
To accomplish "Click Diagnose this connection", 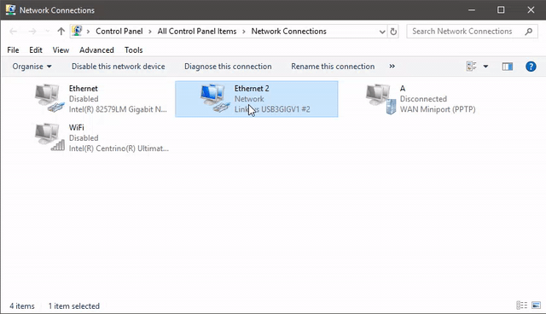I will pyautogui.click(x=228, y=67).
